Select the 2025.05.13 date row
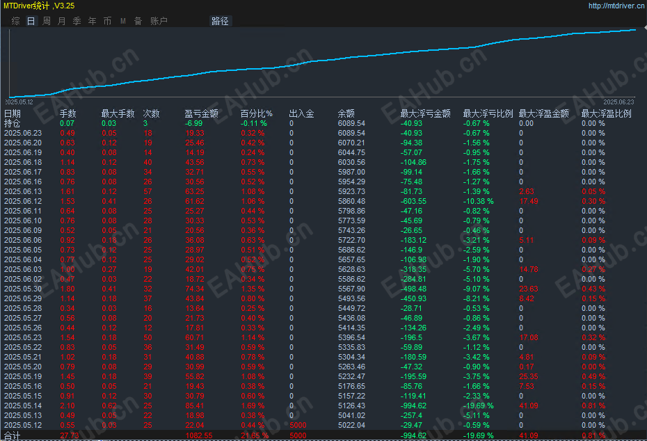The height and width of the screenshot is (441, 647). pyautogui.click(x=23, y=415)
